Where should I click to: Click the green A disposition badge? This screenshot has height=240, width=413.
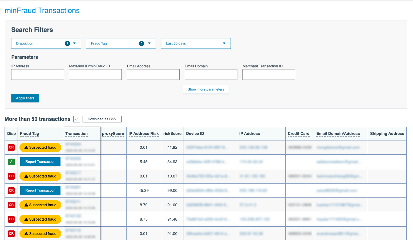[x=11, y=162]
